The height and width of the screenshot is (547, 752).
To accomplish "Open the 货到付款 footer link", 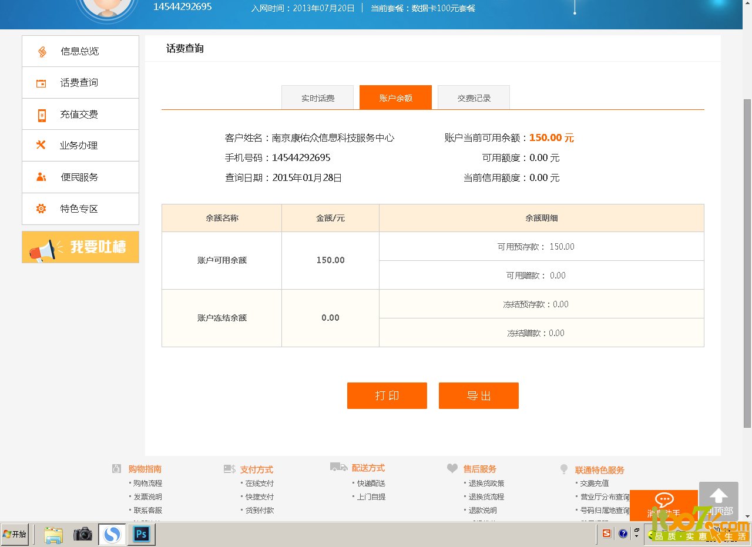I will tap(260, 511).
